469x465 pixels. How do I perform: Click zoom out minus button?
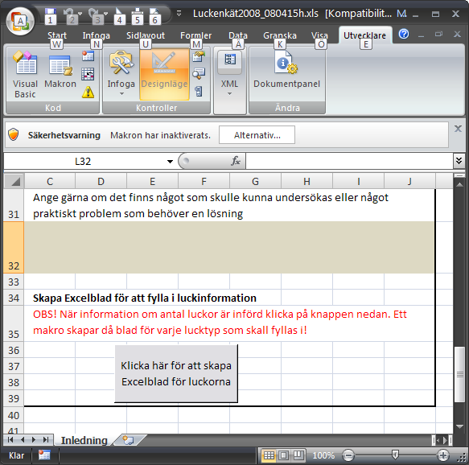click(348, 455)
